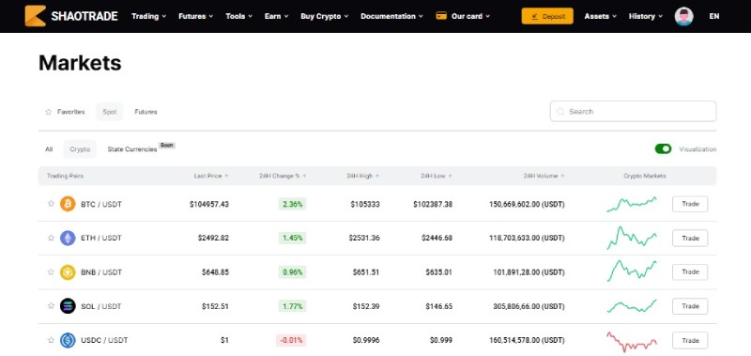Click the markets Search field
The image size is (751, 356).
click(x=633, y=111)
